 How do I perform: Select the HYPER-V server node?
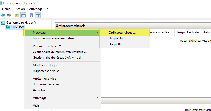pyautogui.click(x=17, y=27)
